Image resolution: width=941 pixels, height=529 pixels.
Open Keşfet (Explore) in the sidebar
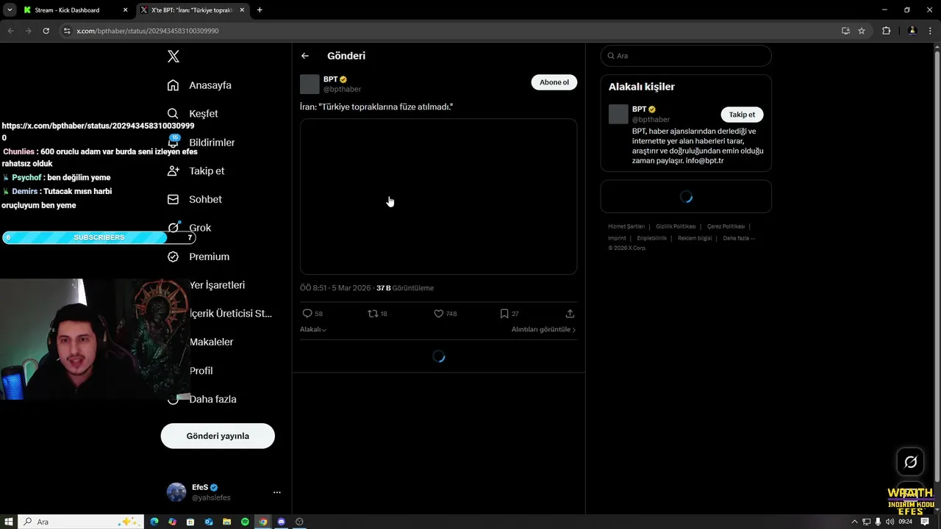pyautogui.click(x=193, y=114)
